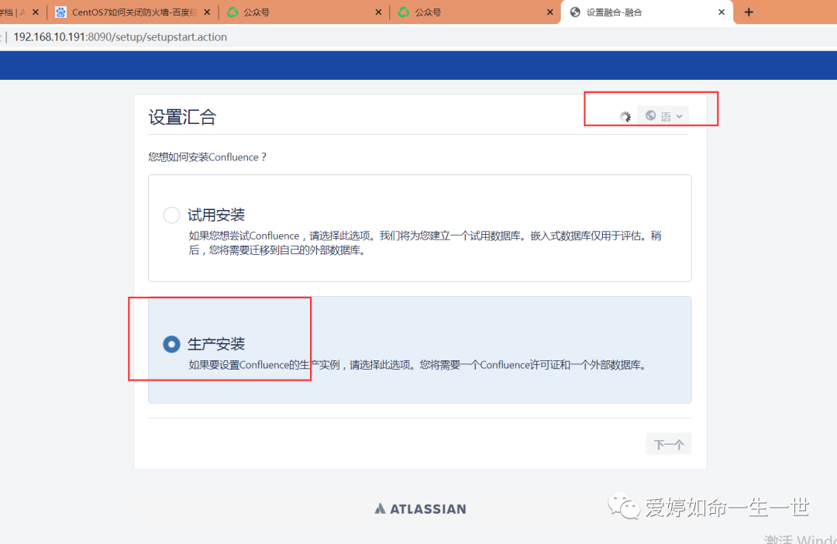Click the green icon on first 公众号 tab

pos(232,12)
